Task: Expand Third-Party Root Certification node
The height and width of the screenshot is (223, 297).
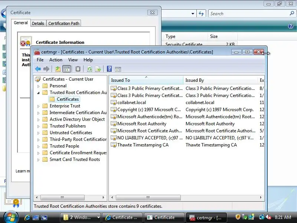Action: 38,140
